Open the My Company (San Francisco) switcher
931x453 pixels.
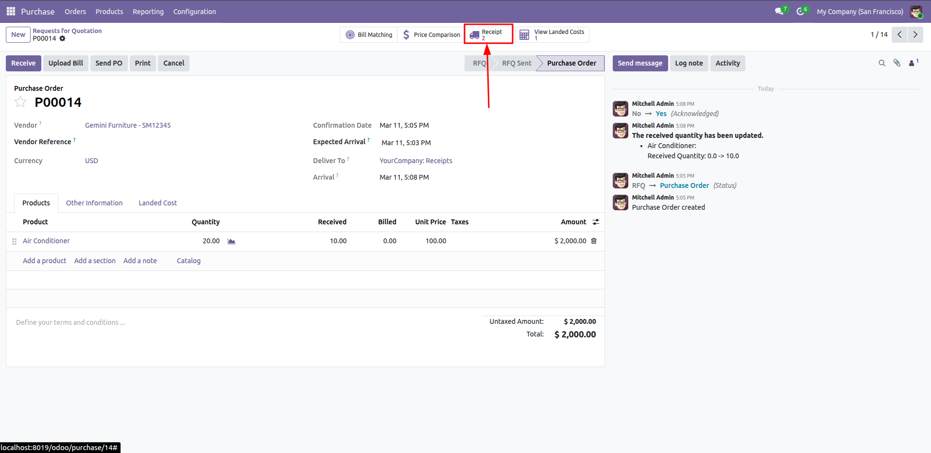click(860, 11)
